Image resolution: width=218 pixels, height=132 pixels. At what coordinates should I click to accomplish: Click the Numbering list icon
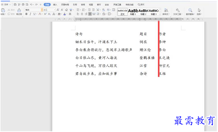83,10
